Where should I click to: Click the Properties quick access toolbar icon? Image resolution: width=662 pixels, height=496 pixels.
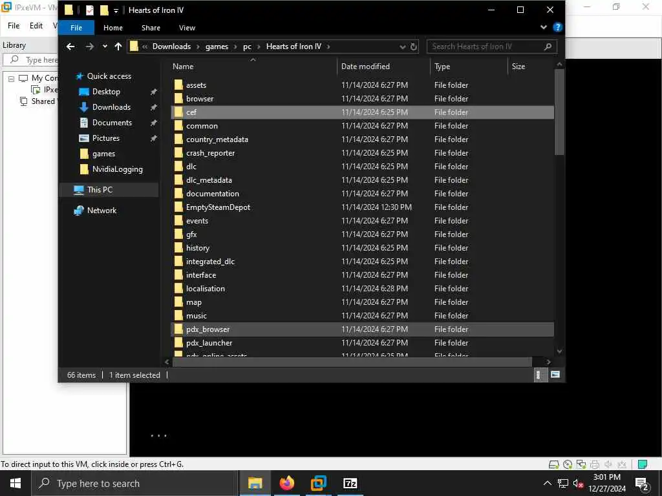(x=89, y=10)
